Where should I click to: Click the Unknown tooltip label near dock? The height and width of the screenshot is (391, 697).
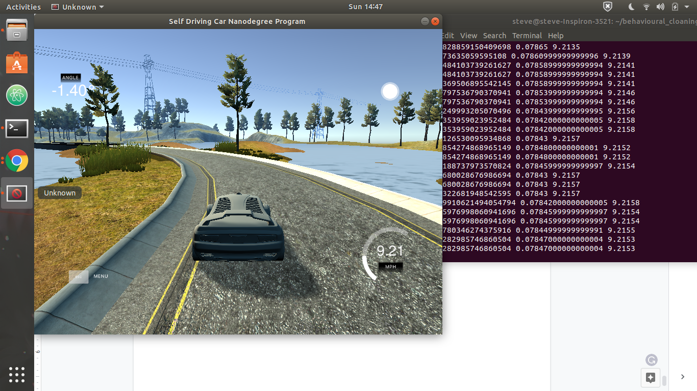(60, 193)
